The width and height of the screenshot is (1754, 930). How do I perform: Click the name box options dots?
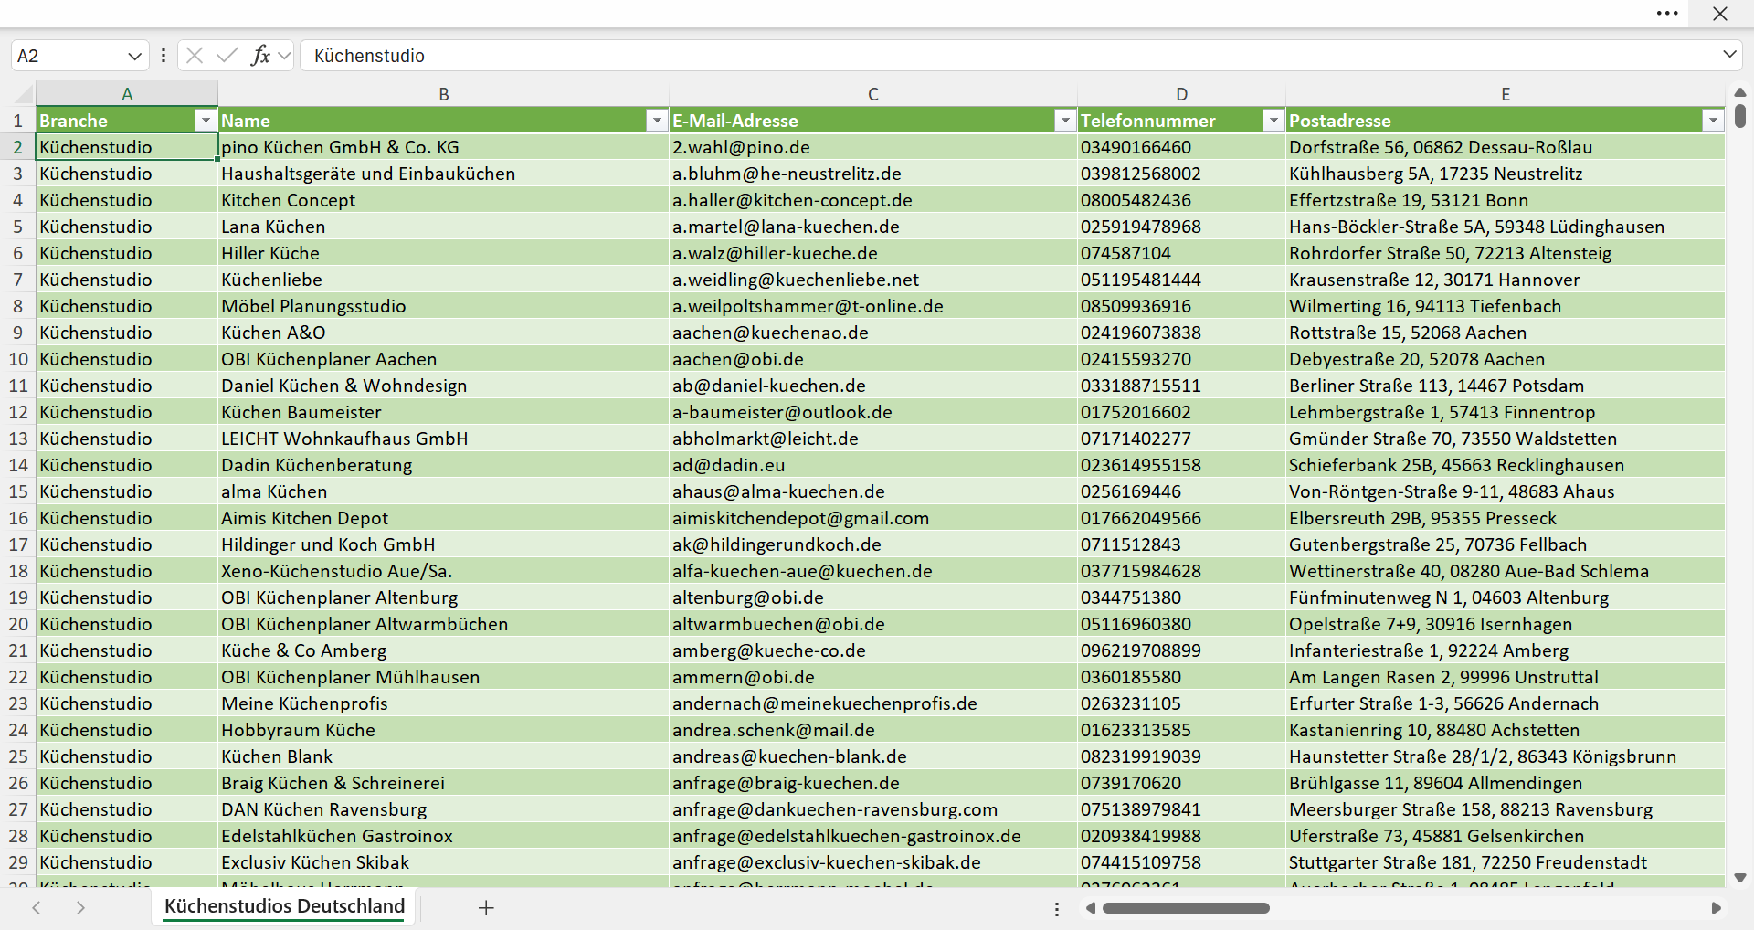(163, 56)
